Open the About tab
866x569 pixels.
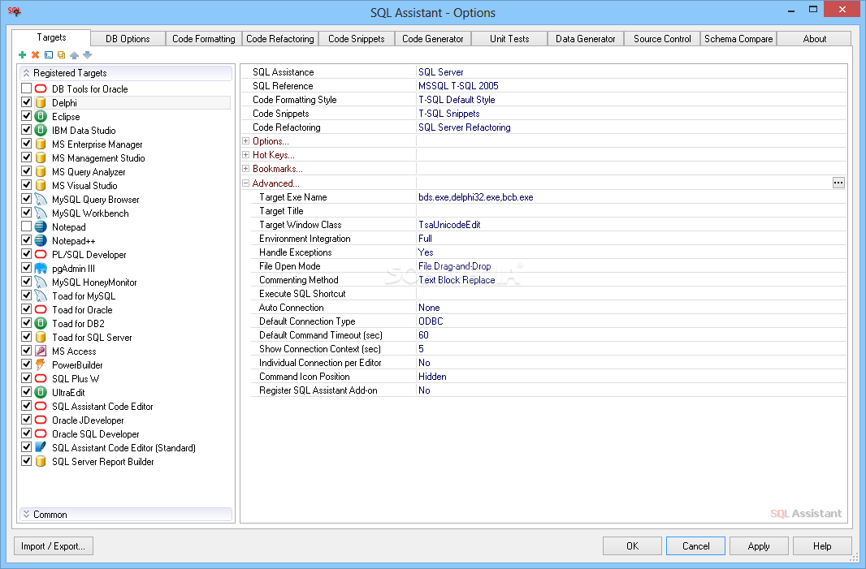click(815, 39)
